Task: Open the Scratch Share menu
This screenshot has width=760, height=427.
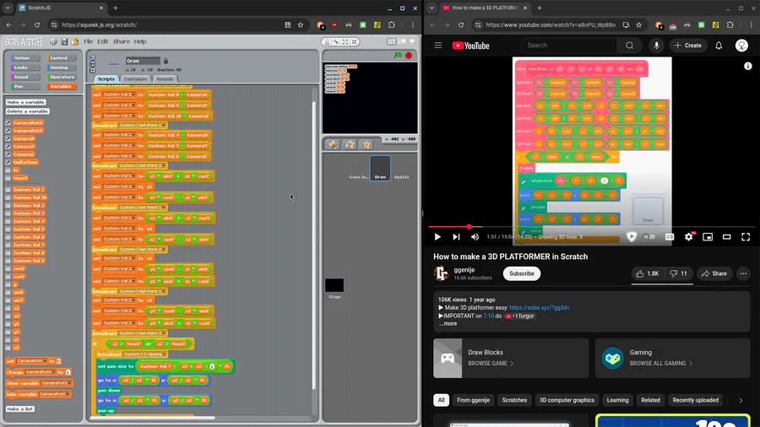Action: pos(121,41)
